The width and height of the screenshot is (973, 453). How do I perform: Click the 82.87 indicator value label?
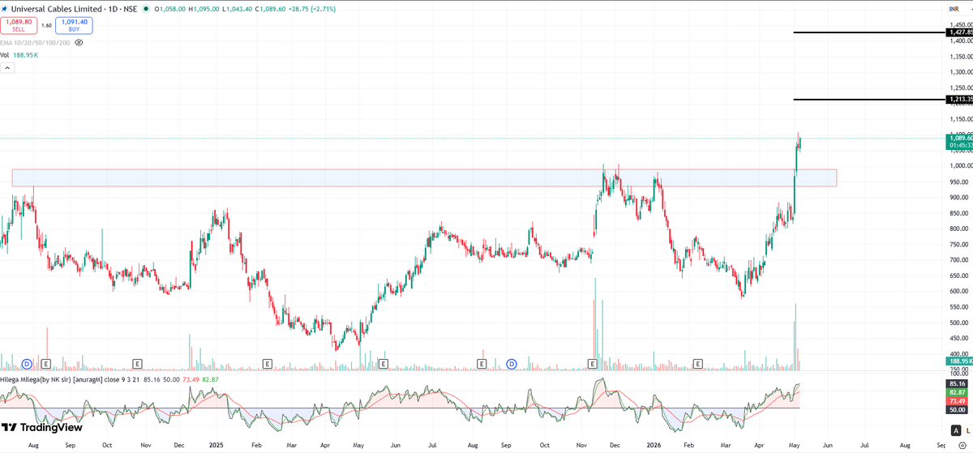[958, 392]
